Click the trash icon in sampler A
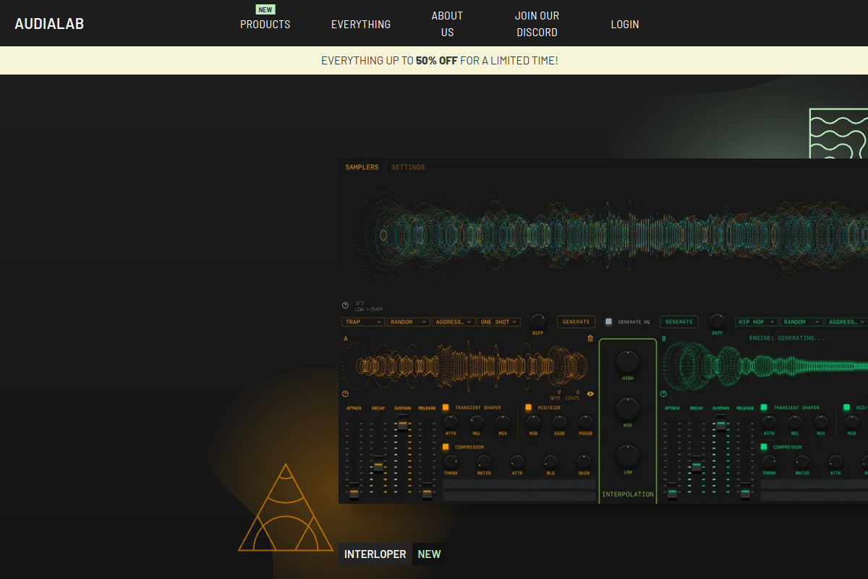Image resolution: width=868 pixels, height=579 pixels. [590, 338]
